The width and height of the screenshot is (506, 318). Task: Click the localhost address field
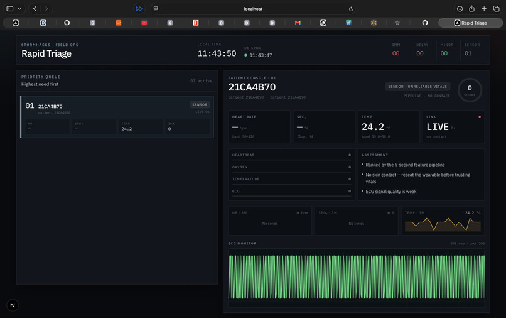pyautogui.click(x=253, y=9)
